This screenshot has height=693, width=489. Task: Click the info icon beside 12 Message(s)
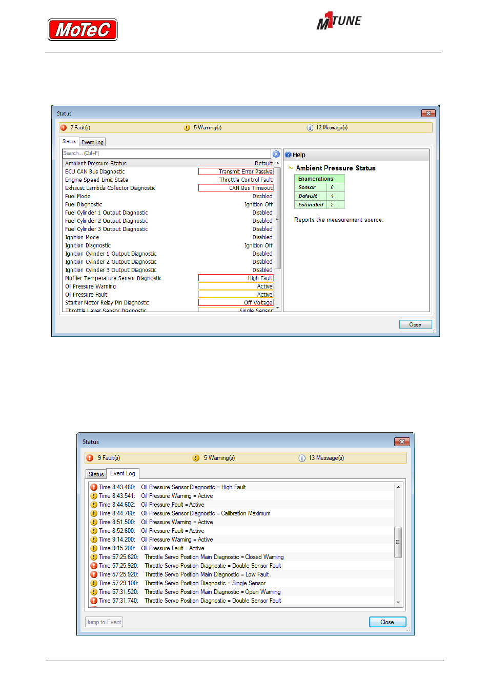tap(310, 128)
